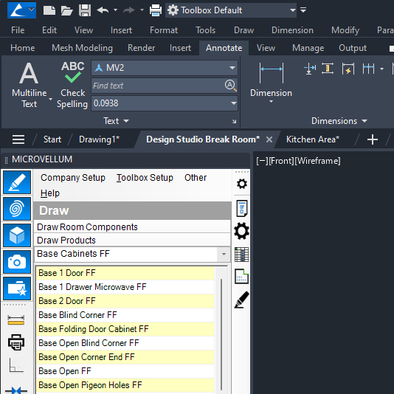Viewport: 394px width, 394px height.
Task: Click the Quick Dimension lightning icon
Action: coord(348,69)
